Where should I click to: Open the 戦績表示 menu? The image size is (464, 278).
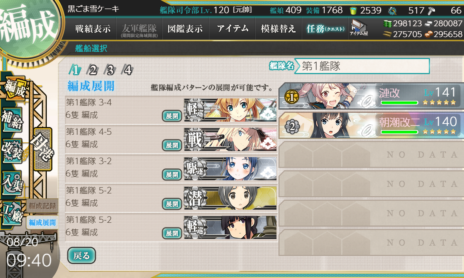point(93,29)
